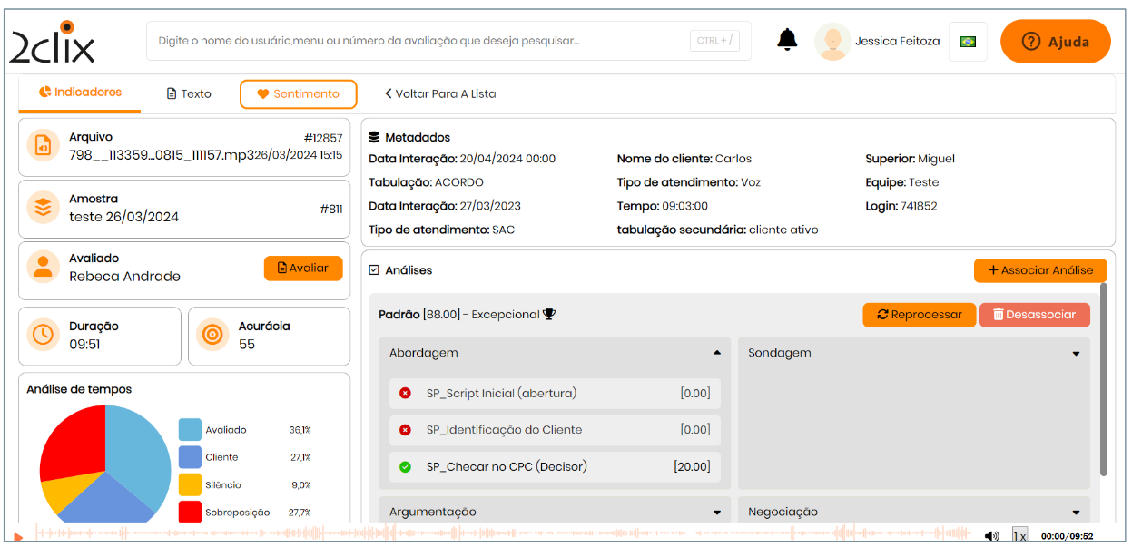Mute audio with the speaker icon
This screenshot has height=547, width=1132.
click(x=991, y=536)
